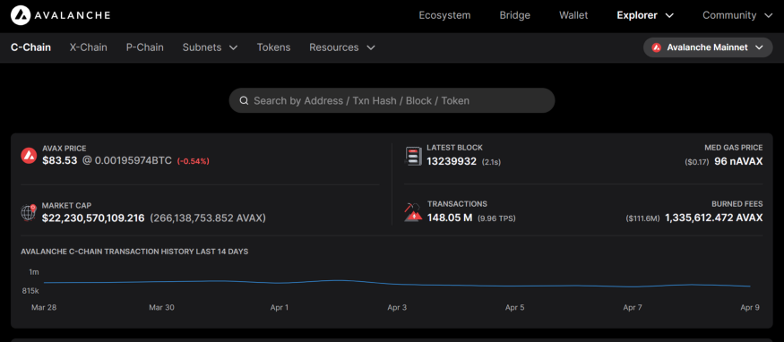This screenshot has height=342, width=784.
Task: Click the transaction history chart line
Action: coord(397,284)
